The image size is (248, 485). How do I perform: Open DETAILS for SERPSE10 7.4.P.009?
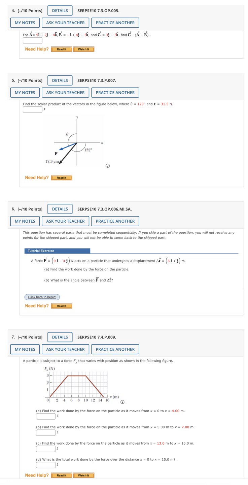[60, 337]
